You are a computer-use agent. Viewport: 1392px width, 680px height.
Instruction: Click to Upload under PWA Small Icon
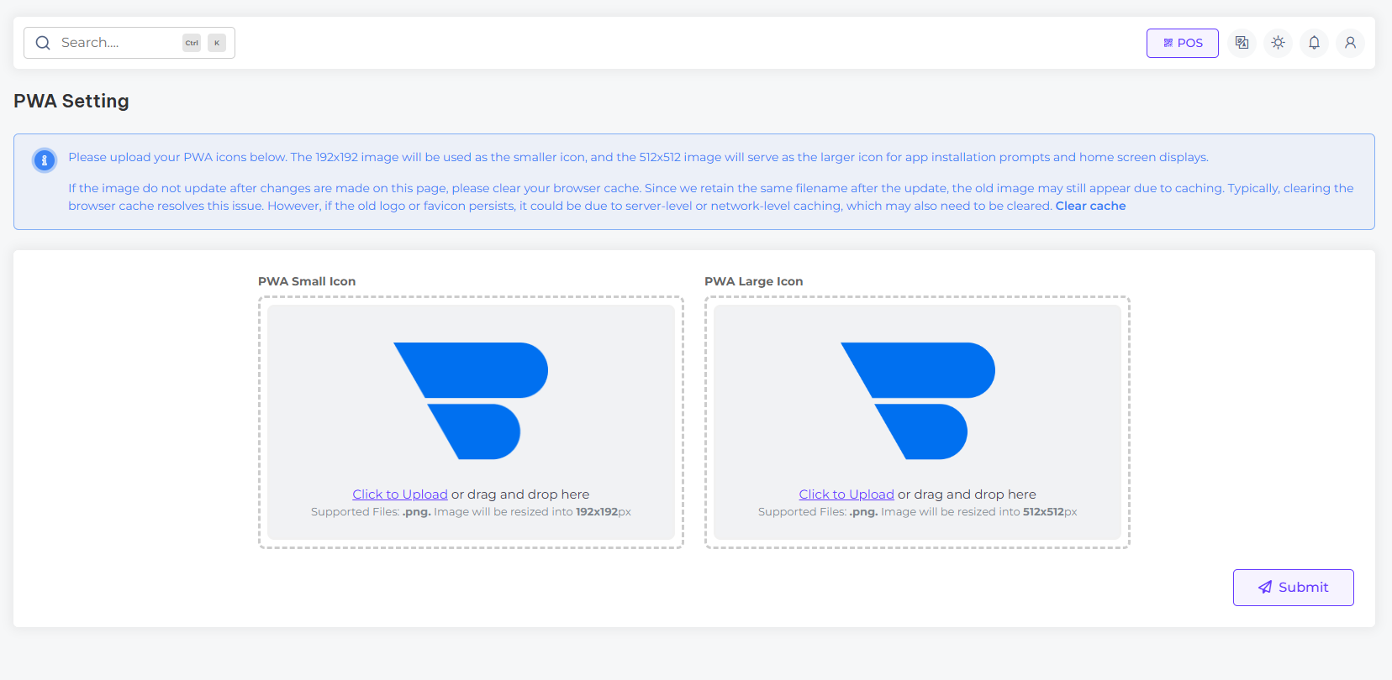(400, 494)
